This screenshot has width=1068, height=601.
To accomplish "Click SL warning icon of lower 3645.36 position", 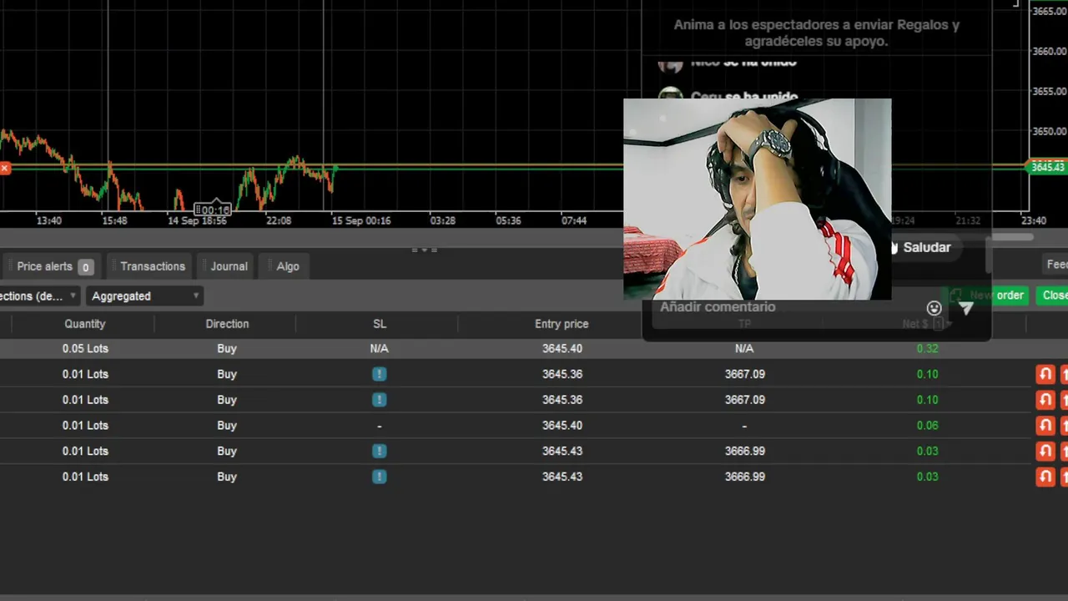I will tap(379, 400).
